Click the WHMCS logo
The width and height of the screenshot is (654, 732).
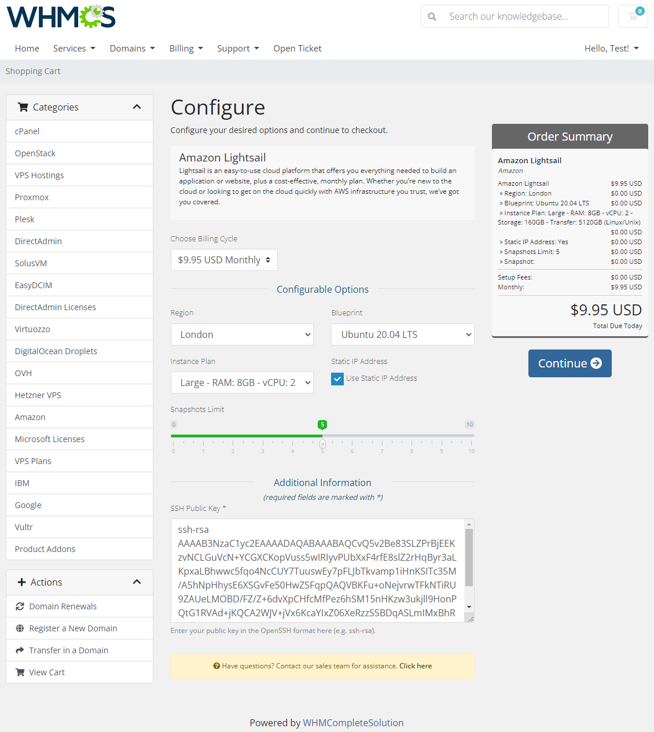click(60, 16)
